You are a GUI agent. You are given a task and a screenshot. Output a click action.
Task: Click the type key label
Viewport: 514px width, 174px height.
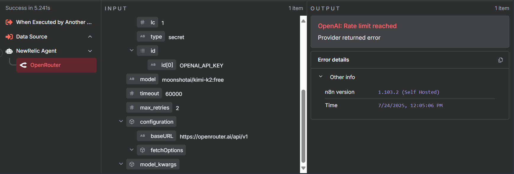tap(156, 37)
